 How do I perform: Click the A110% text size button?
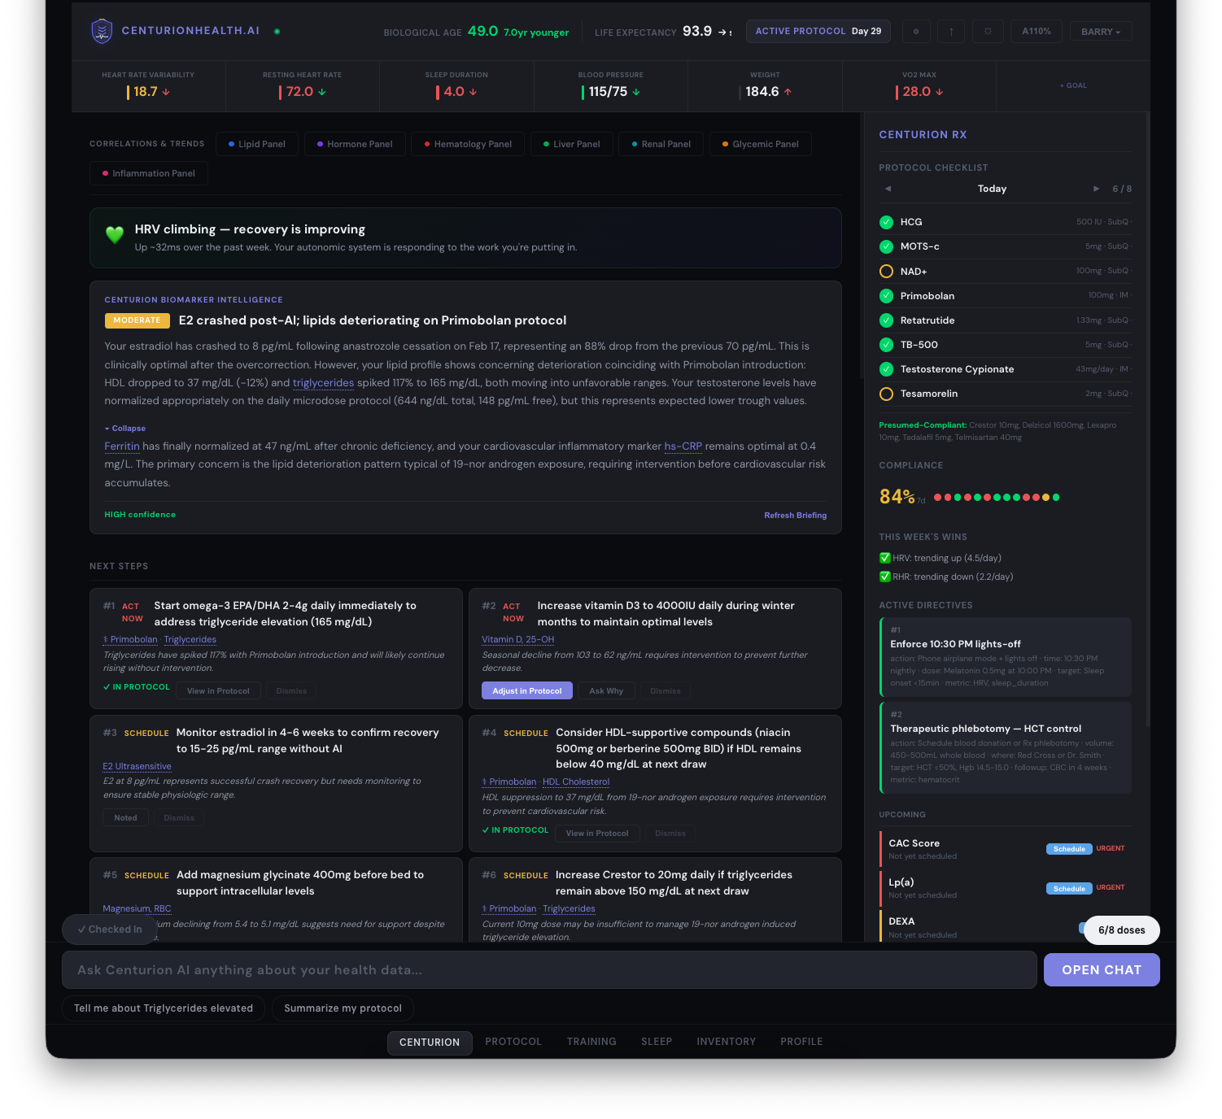pyautogui.click(x=1036, y=32)
